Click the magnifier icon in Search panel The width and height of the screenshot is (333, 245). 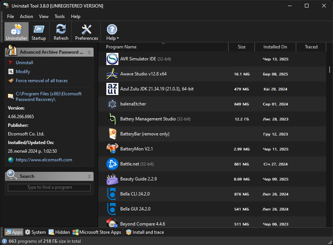(12, 175)
